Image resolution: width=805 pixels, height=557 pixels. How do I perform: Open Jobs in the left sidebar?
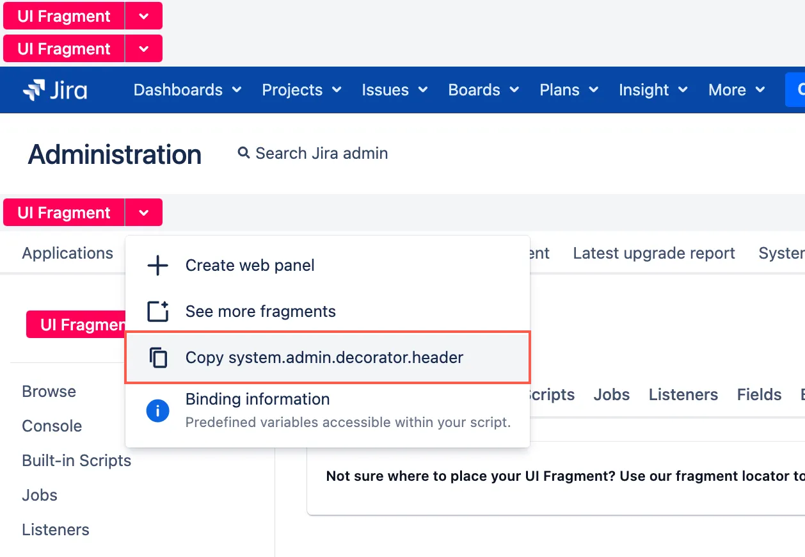tap(40, 496)
